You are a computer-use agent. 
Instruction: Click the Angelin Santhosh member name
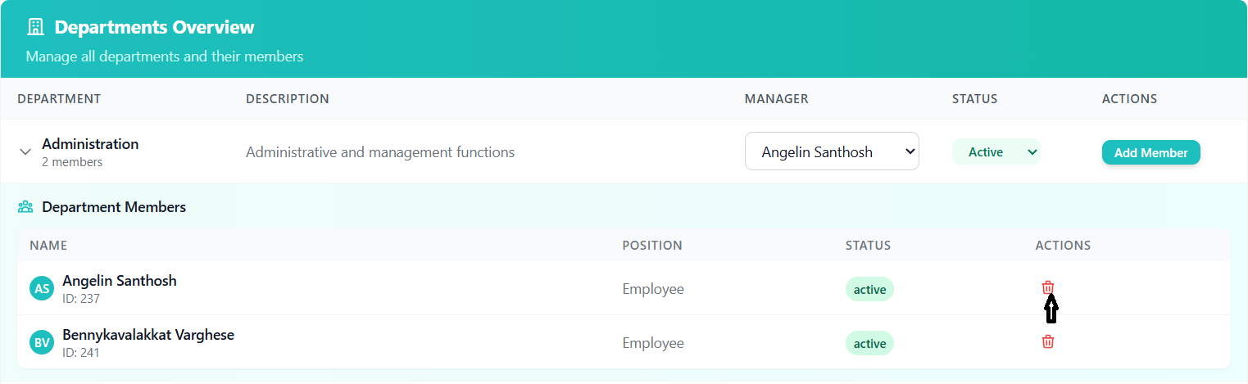coord(120,281)
